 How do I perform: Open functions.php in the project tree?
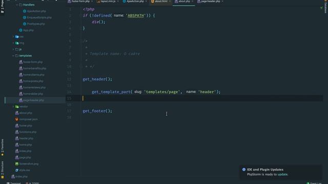pos(28,132)
